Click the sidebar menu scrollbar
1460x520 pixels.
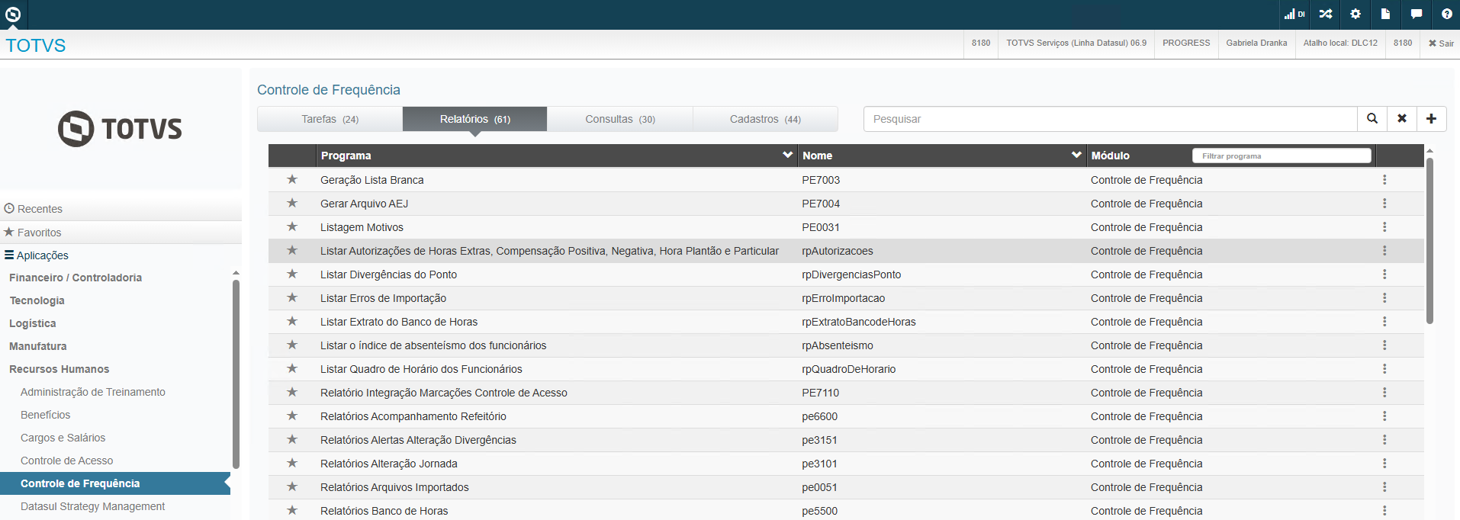(236, 374)
